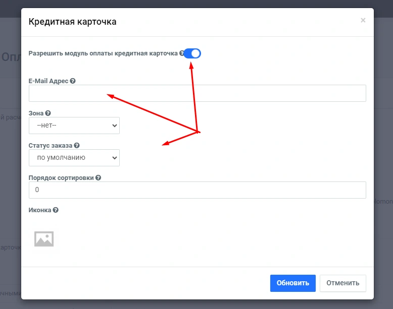Click the 'Зона' field label text

pyautogui.click(x=36, y=113)
